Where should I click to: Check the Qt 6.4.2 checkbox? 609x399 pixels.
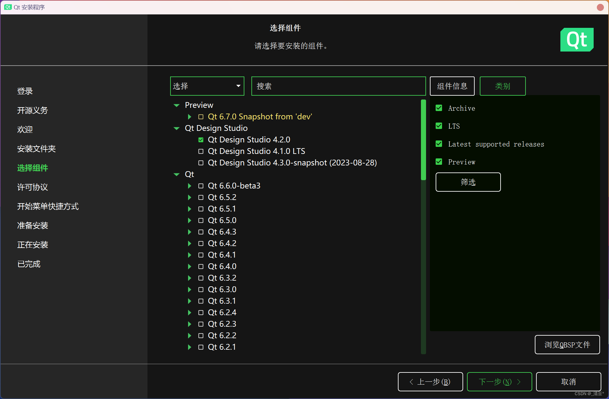point(201,243)
